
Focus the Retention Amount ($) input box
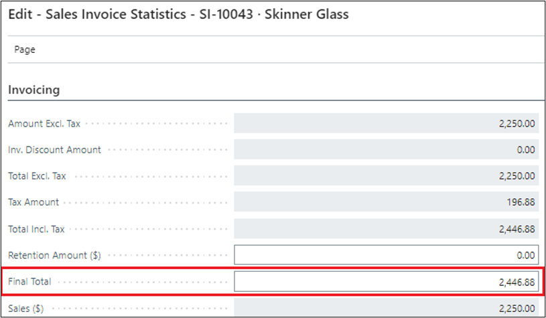tap(386, 255)
